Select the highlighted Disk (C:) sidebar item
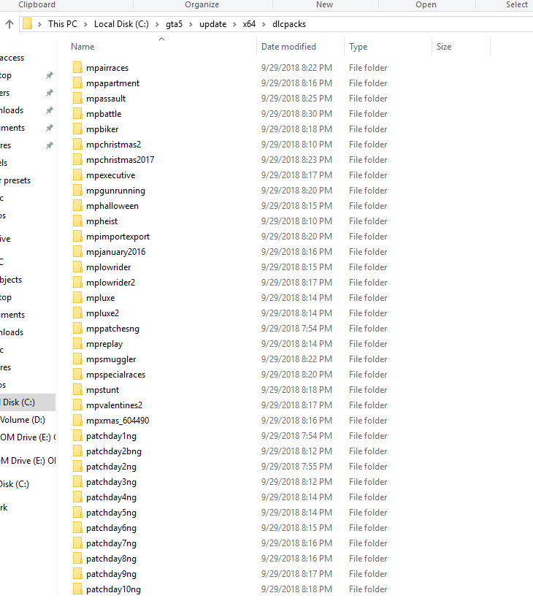Screen dimensions: 533x601 pyautogui.click(x=28, y=402)
